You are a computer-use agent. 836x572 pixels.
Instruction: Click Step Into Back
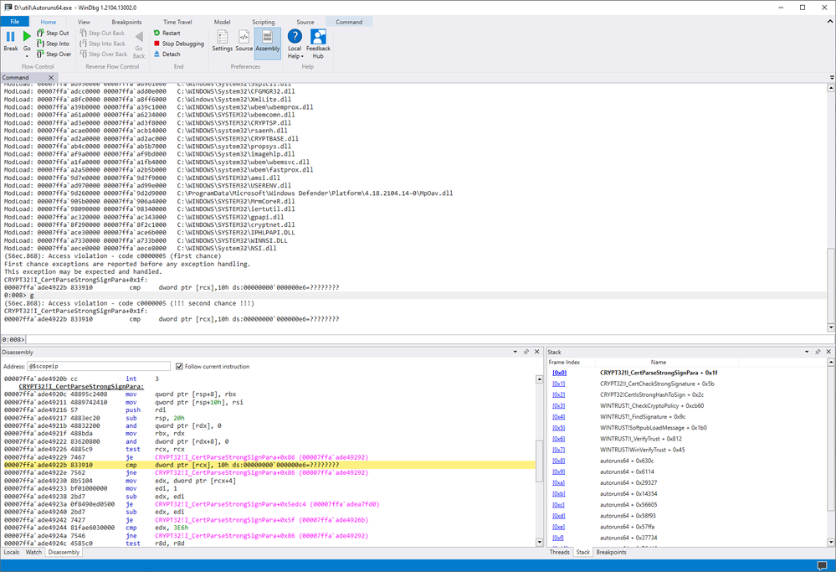102,44
